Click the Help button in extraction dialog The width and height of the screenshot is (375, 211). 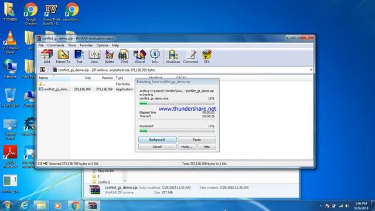coord(207,147)
